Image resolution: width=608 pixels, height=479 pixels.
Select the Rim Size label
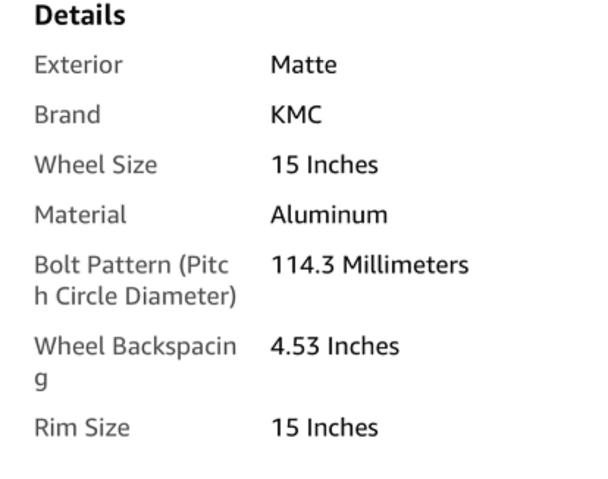[82, 428]
